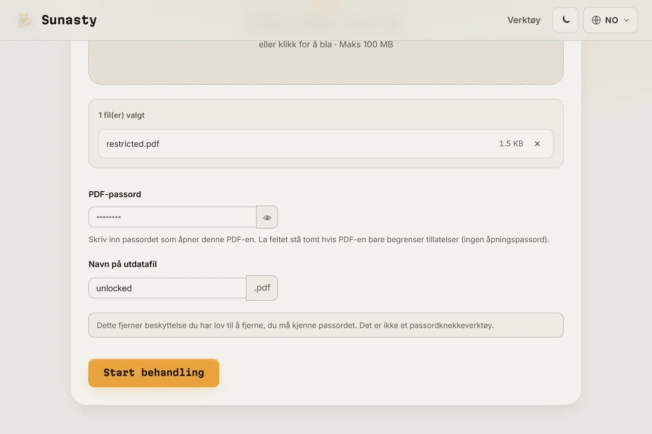
Task: Click the Start behandling button
Action: pyautogui.click(x=154, y=373)
